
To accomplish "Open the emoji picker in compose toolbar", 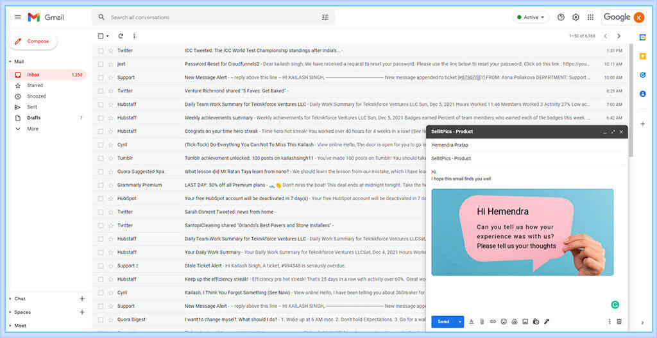I will 504,321.
